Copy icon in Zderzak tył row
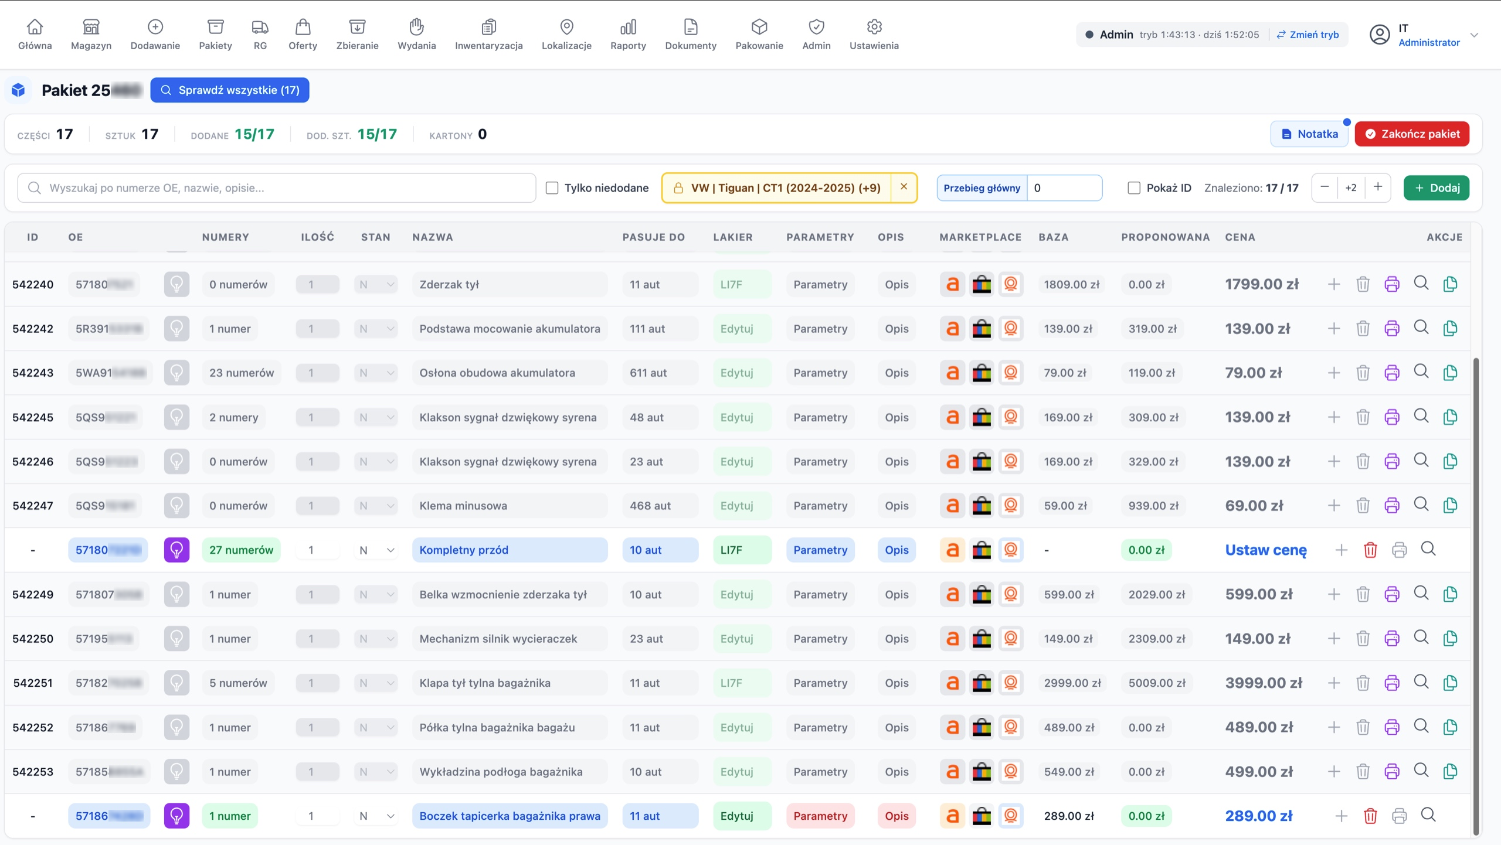 point(1450,284)
